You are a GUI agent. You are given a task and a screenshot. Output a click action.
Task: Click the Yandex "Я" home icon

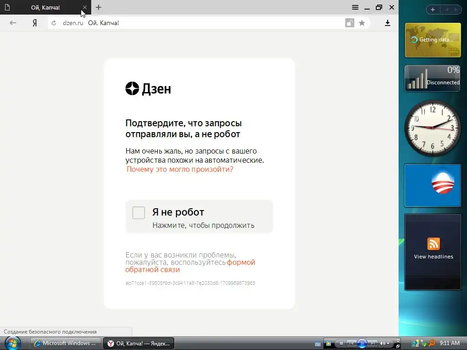[35, 23]
